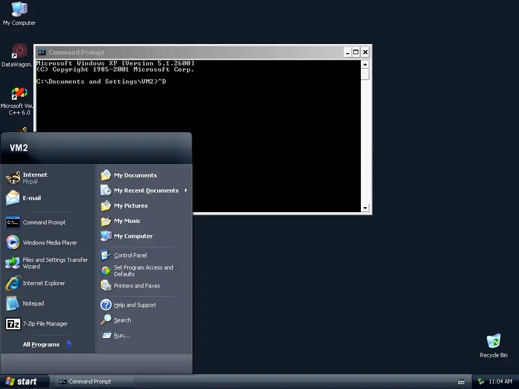Open Set Program Access and Defaults icon
The width and height of the screenshot is (519, 389).
106,270
